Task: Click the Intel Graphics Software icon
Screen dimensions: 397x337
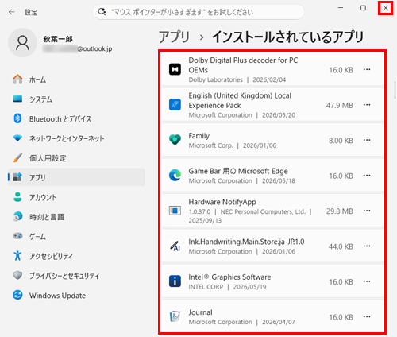Action: [x=175, y=281]
